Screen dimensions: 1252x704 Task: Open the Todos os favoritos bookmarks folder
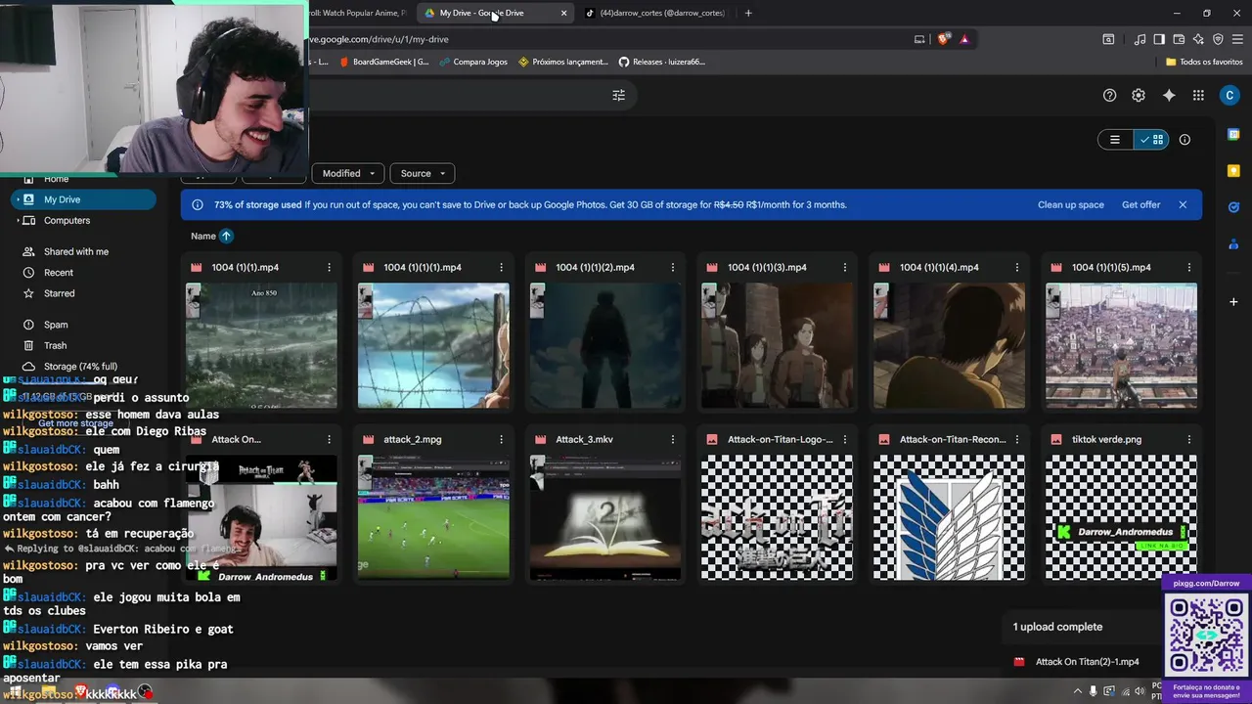pos(1204,62)
